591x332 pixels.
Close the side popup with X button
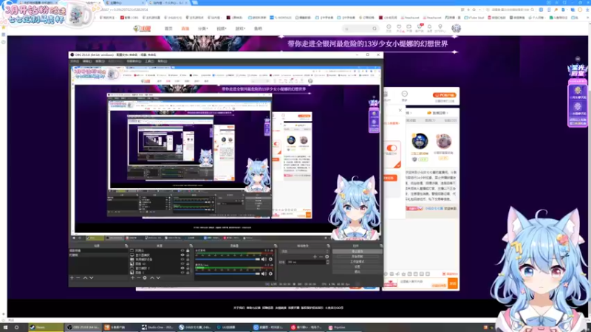(400, 110)
